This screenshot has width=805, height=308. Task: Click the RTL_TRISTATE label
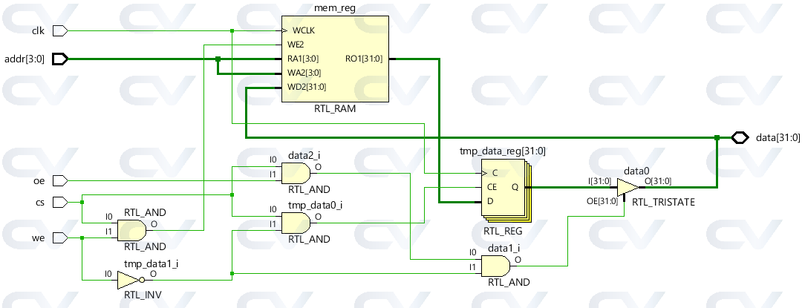tap(663, 203)
